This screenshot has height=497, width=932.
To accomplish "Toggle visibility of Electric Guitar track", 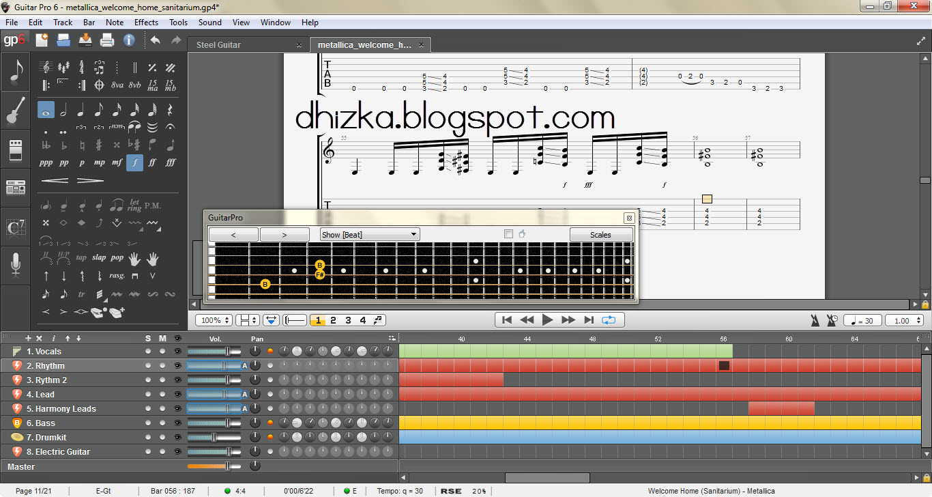I will coord(177,451).
